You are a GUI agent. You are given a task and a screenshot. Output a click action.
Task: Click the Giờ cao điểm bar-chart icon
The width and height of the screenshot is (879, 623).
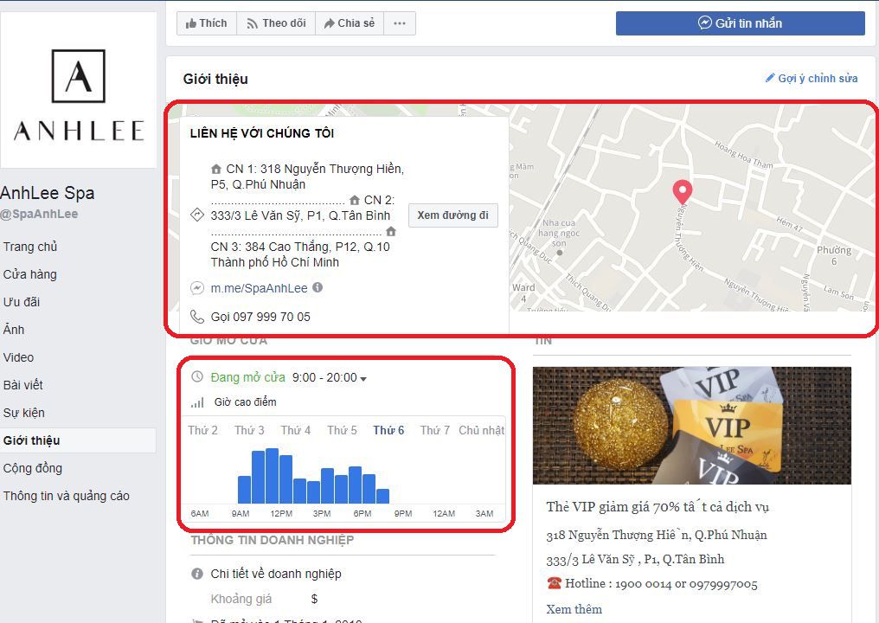(x=196, y=402)
